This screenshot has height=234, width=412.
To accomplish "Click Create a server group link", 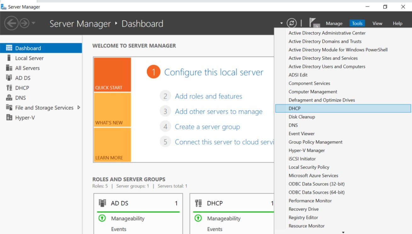I will tap(207, 127).
